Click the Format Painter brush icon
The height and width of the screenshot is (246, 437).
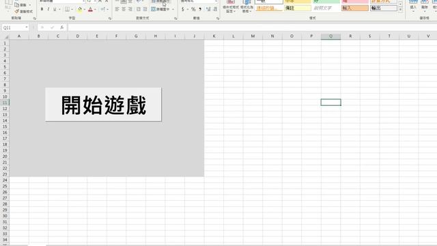[x=16, y=12]
